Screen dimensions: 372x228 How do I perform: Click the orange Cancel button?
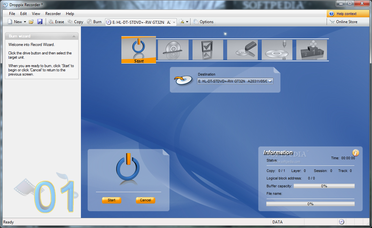146,200
